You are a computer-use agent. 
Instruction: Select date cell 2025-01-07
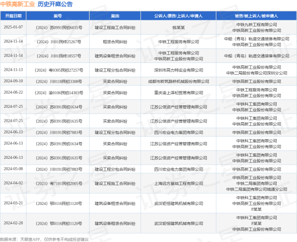(x=13, y=27)
